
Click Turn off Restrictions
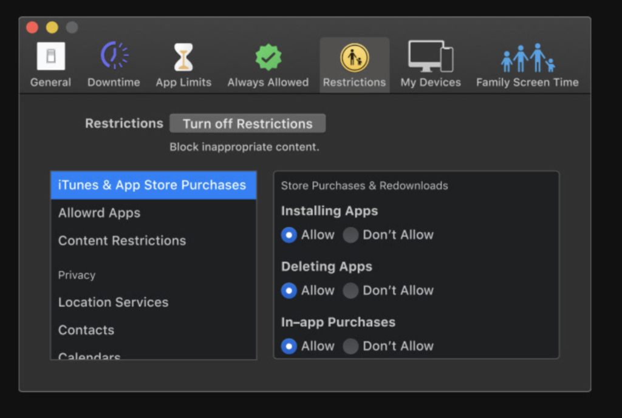tap(247, 123)
